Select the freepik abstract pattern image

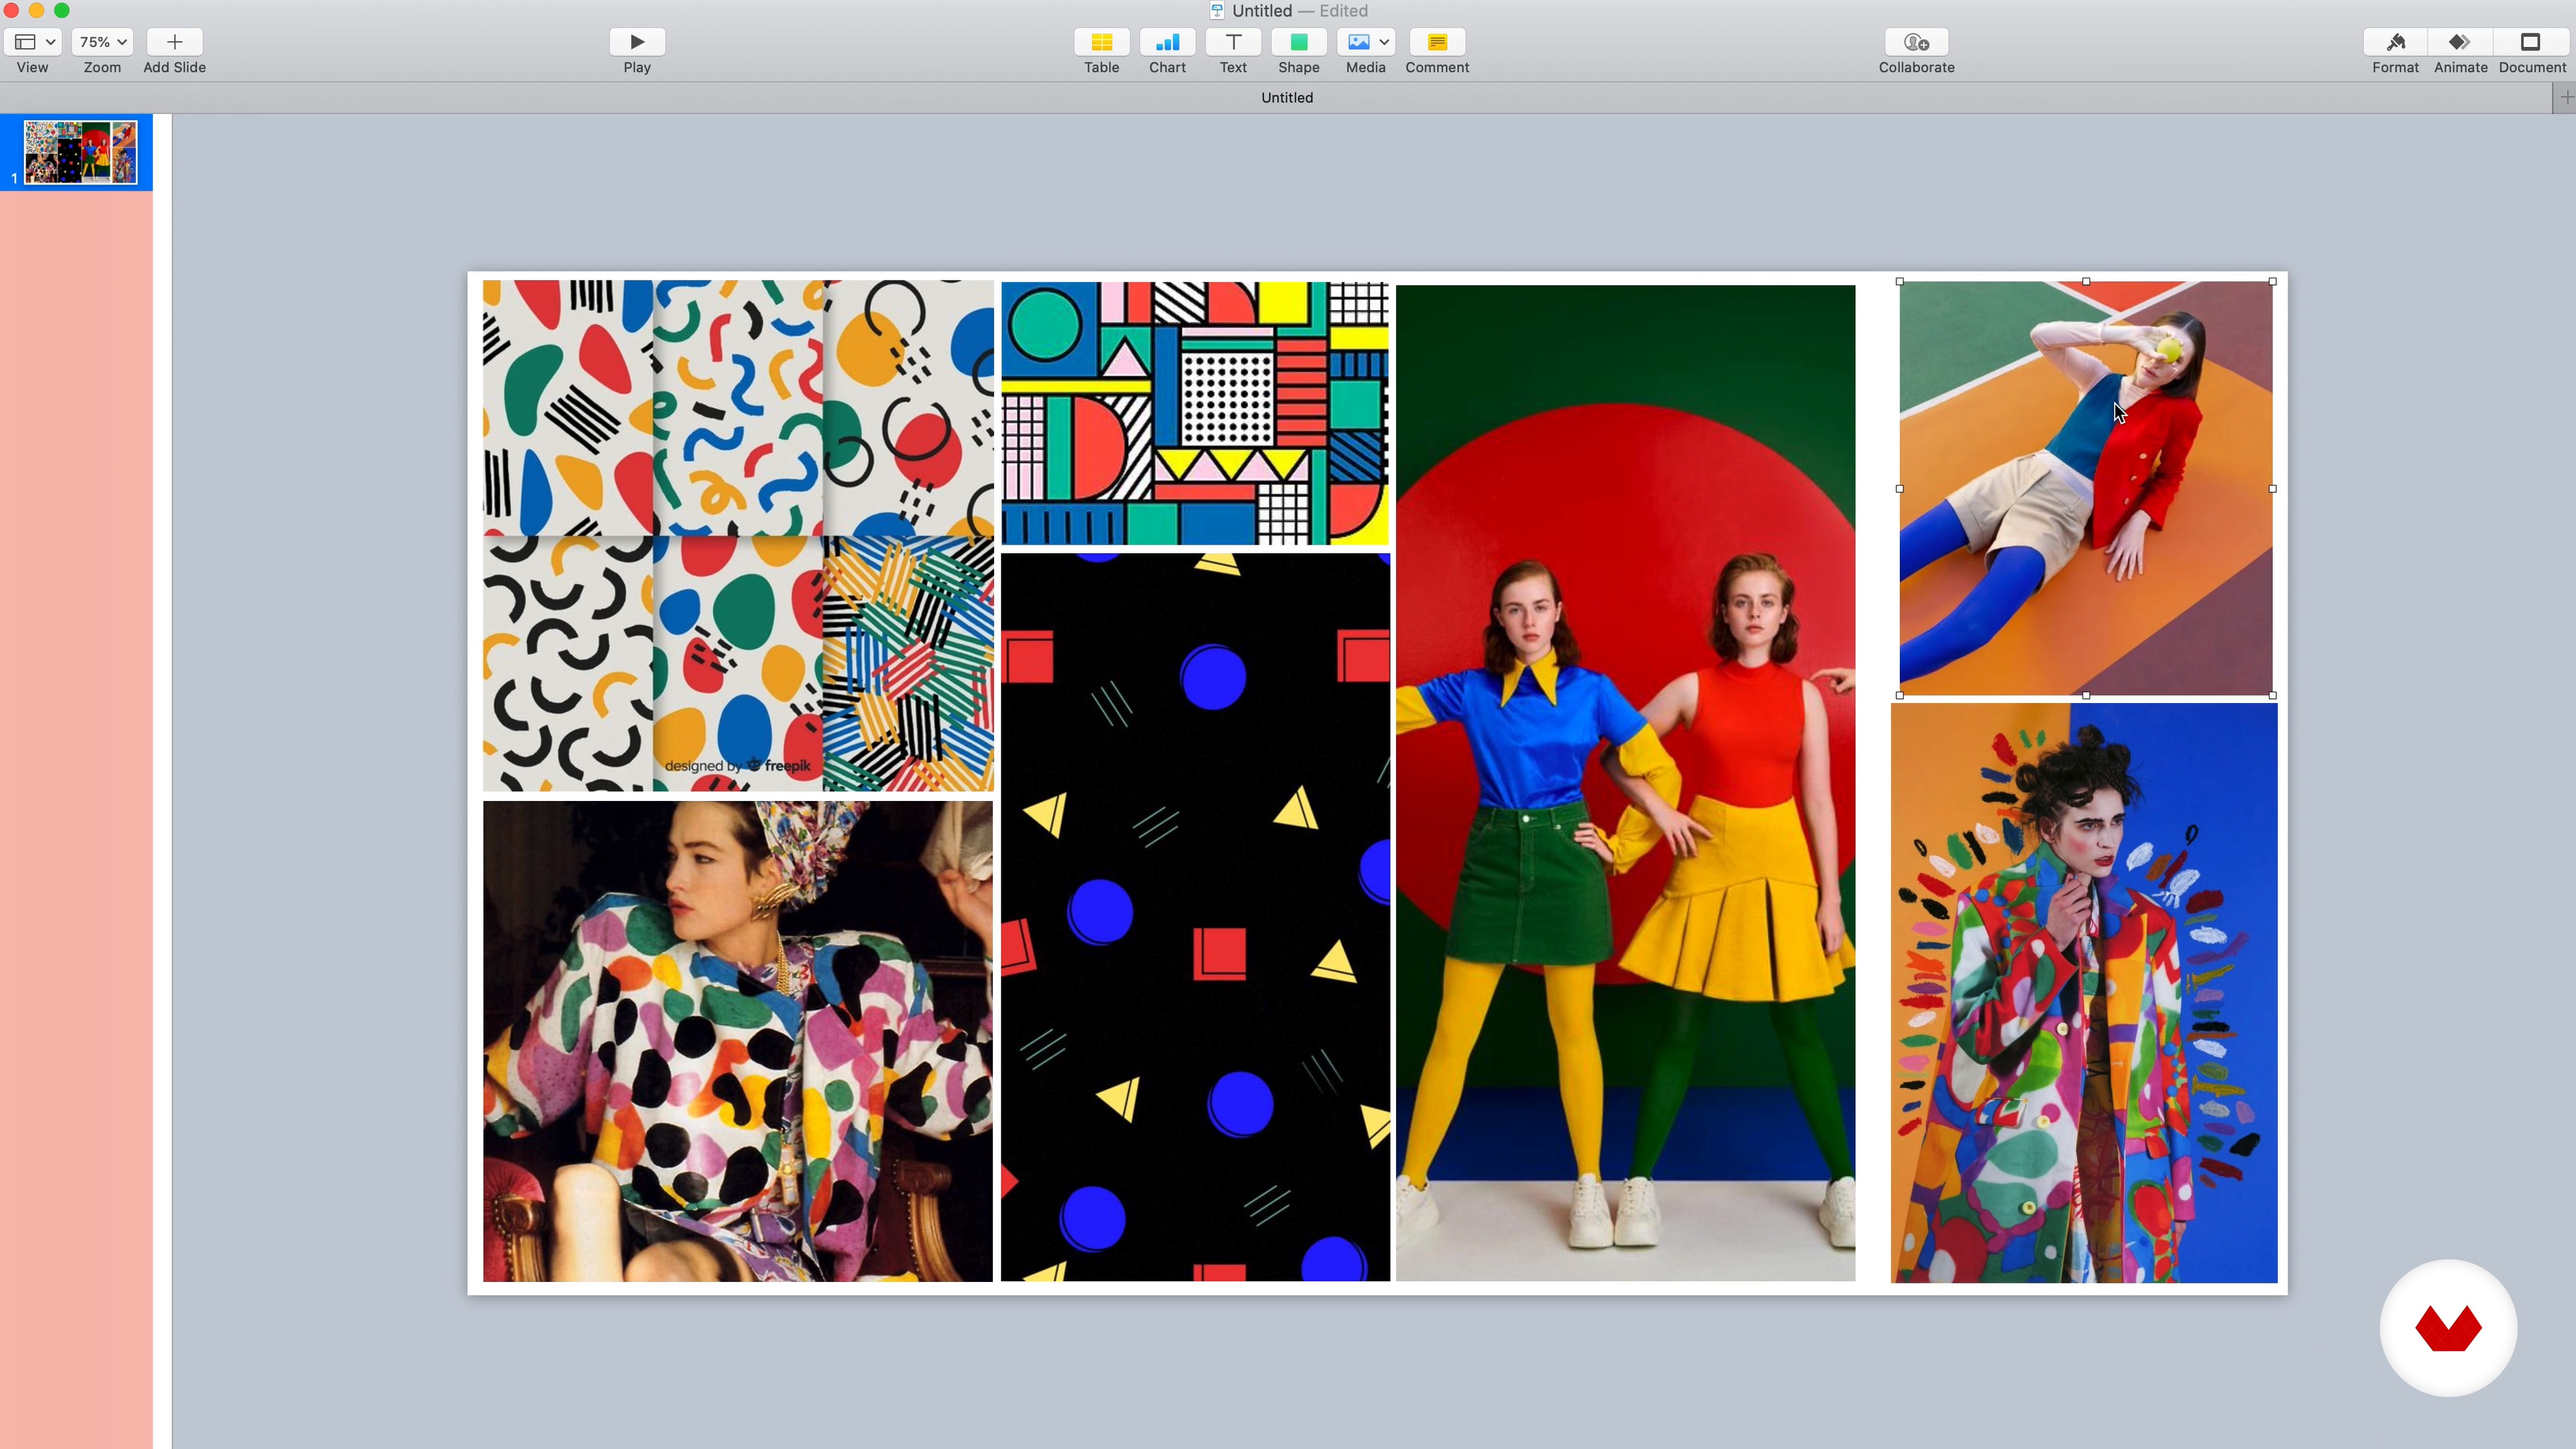pos(738,536)
